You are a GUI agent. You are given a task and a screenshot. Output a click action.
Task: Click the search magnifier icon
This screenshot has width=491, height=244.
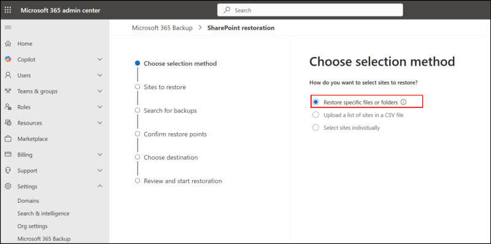pos(227,10)
